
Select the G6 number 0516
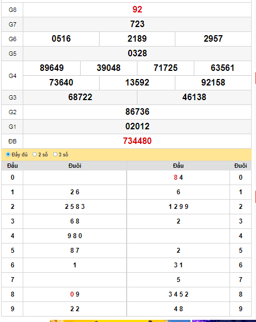pyautogui.click(x=61, y=38)
